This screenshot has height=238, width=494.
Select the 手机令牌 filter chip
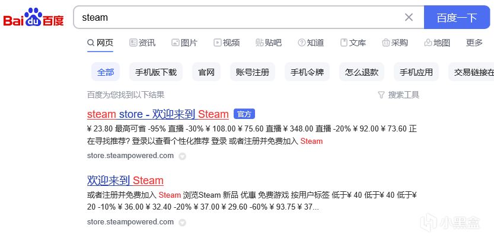click(307, 72)
